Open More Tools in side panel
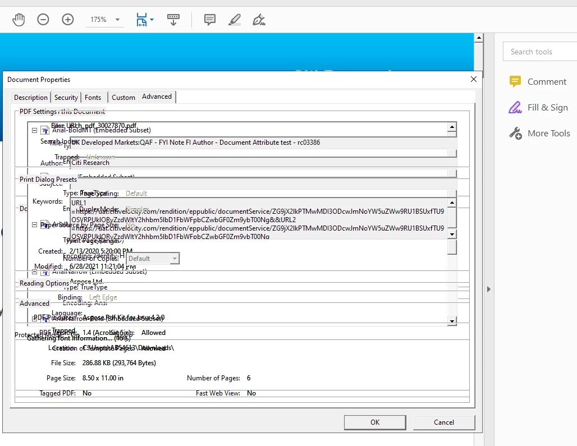 coord(540,133)
